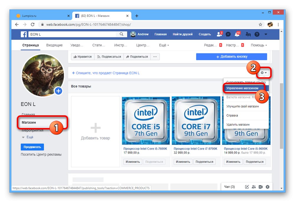Click Добавить товар tile
The height and width of the screenshot is (202, 295).
click(96, 132)
